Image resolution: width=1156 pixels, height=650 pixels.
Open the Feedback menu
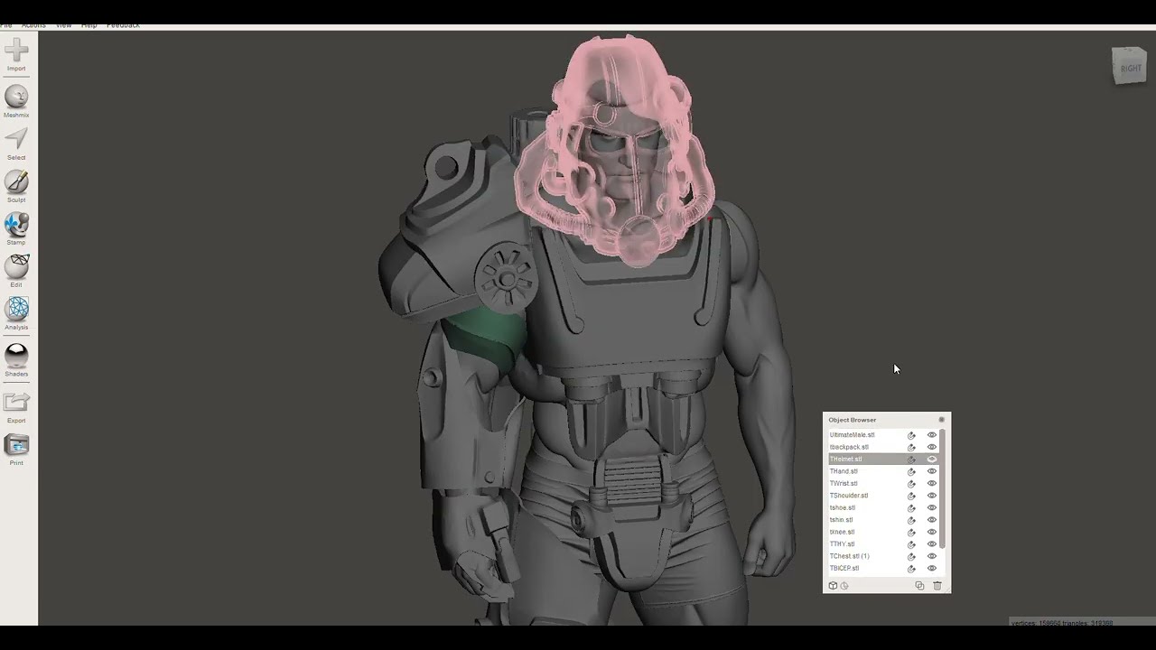[123, 26]
